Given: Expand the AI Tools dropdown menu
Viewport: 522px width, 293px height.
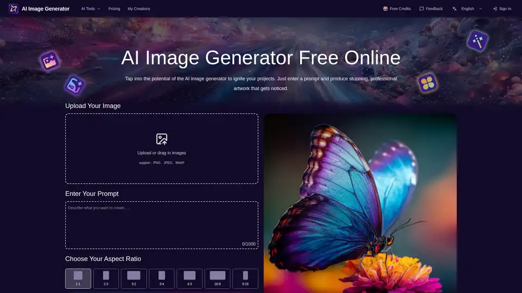Looking at the screenshot, I should click(x=91, y=9).
